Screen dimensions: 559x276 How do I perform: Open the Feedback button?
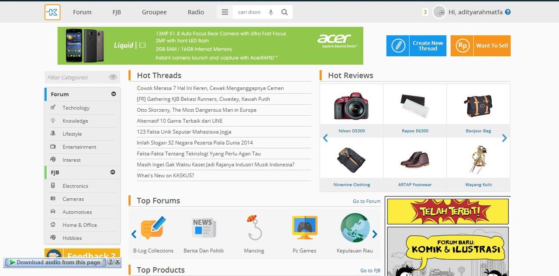click(82, 253)
